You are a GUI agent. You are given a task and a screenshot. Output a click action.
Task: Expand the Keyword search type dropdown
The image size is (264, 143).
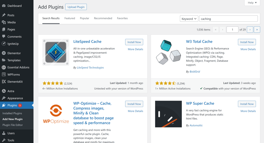coord(189,19)
